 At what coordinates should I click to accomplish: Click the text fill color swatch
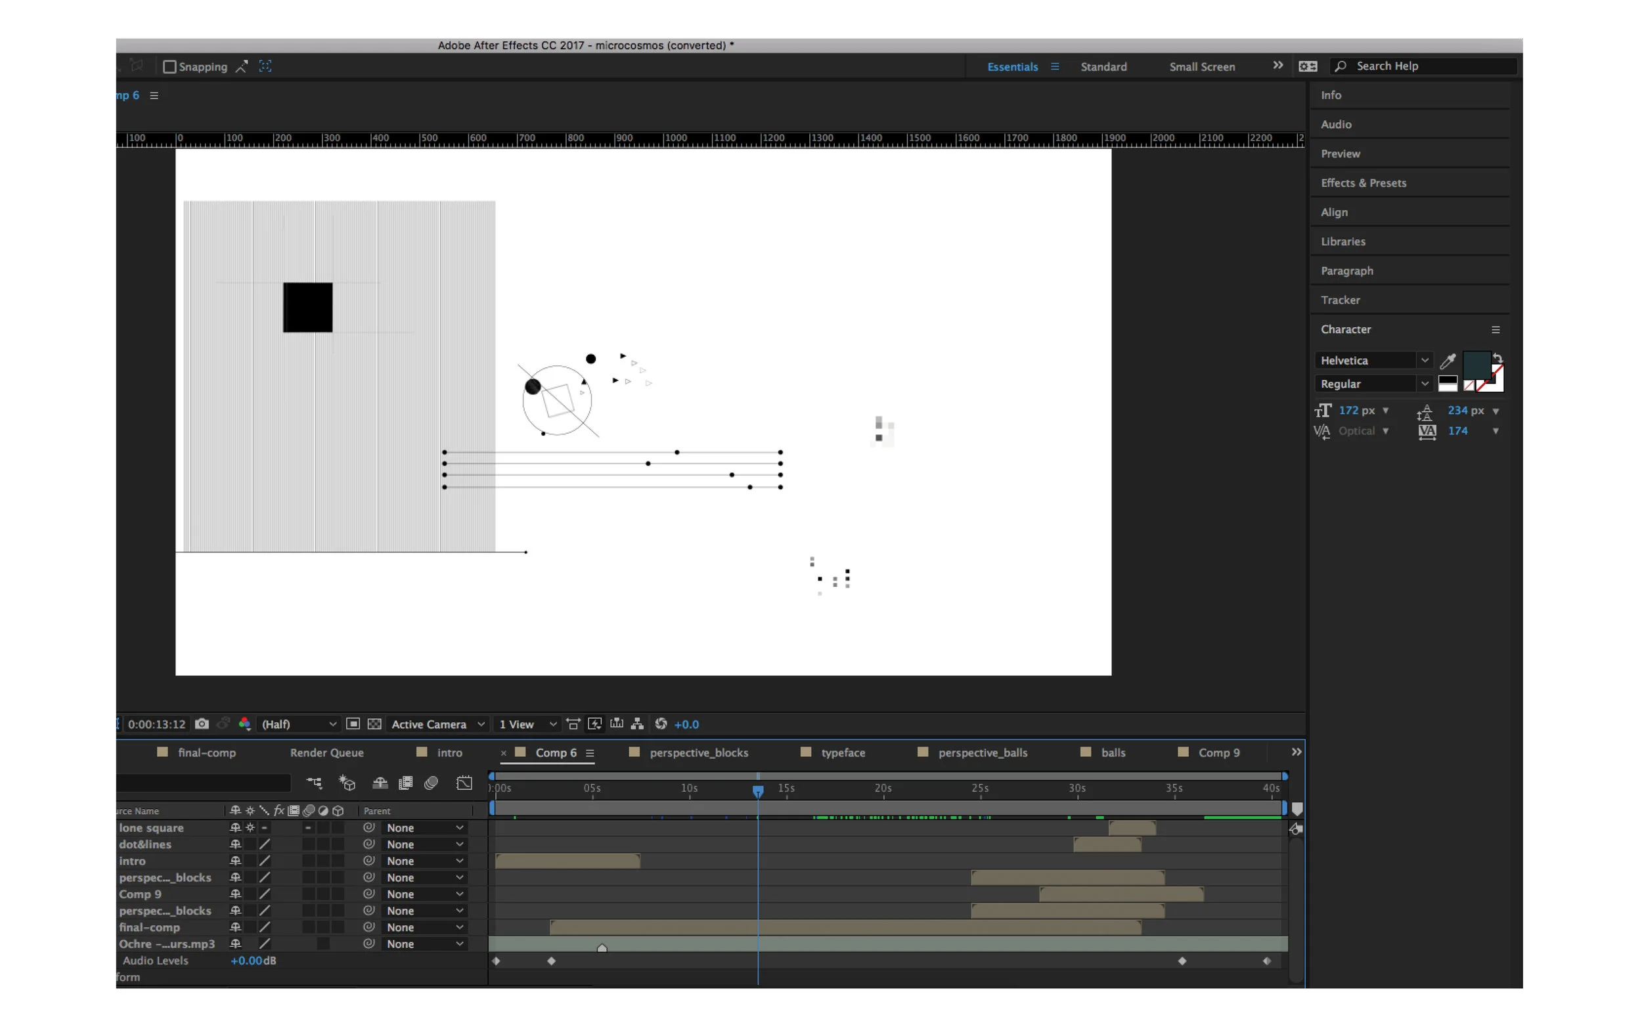1476,365
